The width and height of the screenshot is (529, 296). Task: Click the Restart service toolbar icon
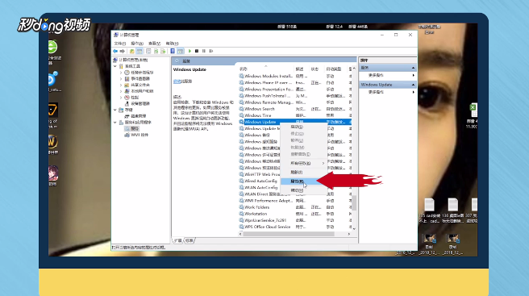pos(211,51)
